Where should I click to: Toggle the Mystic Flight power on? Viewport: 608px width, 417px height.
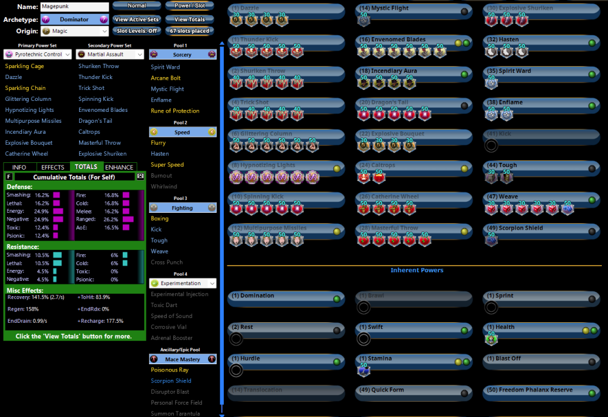pyautogui.click(x=465, y=12)
